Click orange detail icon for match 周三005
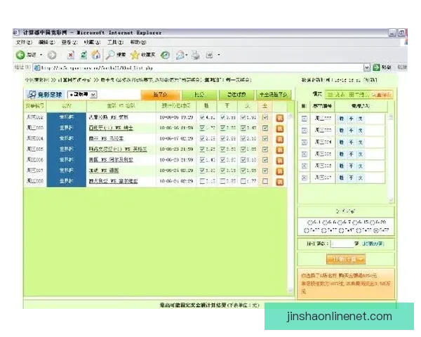This screenshot has width=421, height=337. click(280, 150)
